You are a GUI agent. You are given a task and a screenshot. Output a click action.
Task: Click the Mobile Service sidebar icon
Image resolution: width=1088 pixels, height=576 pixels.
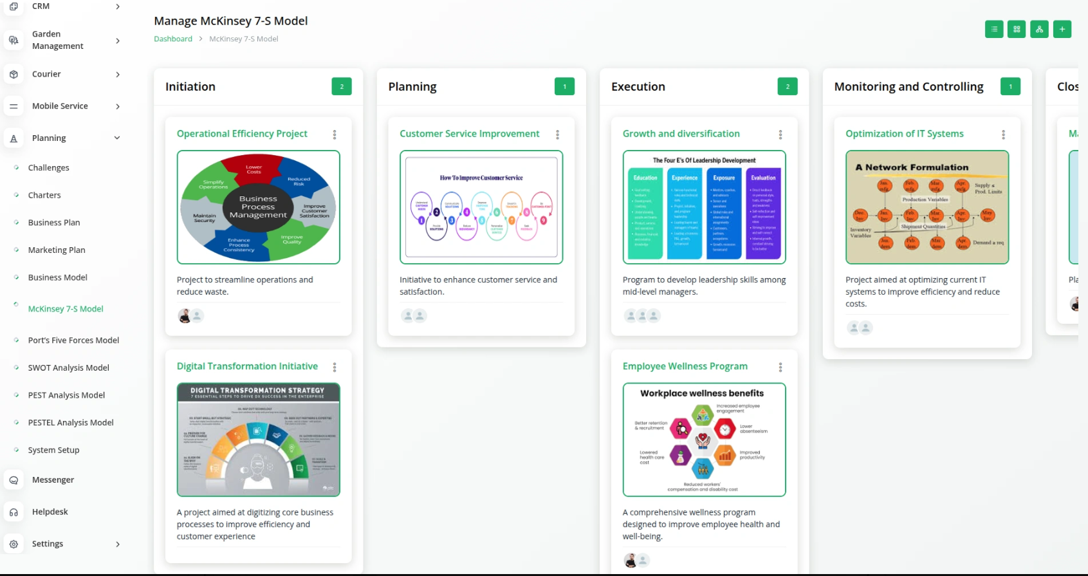[x=14, y=106]
